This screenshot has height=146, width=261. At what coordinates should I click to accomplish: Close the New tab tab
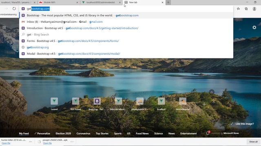[x=162, y=2]
